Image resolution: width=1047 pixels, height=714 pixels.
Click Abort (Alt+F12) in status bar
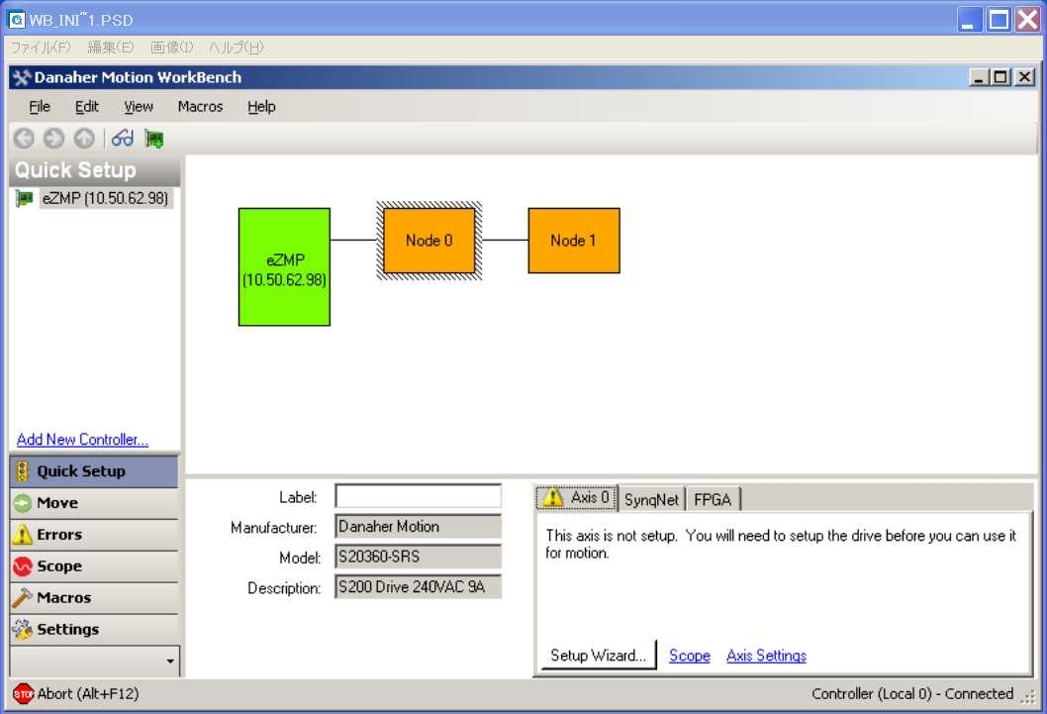[x=88, y=694]
